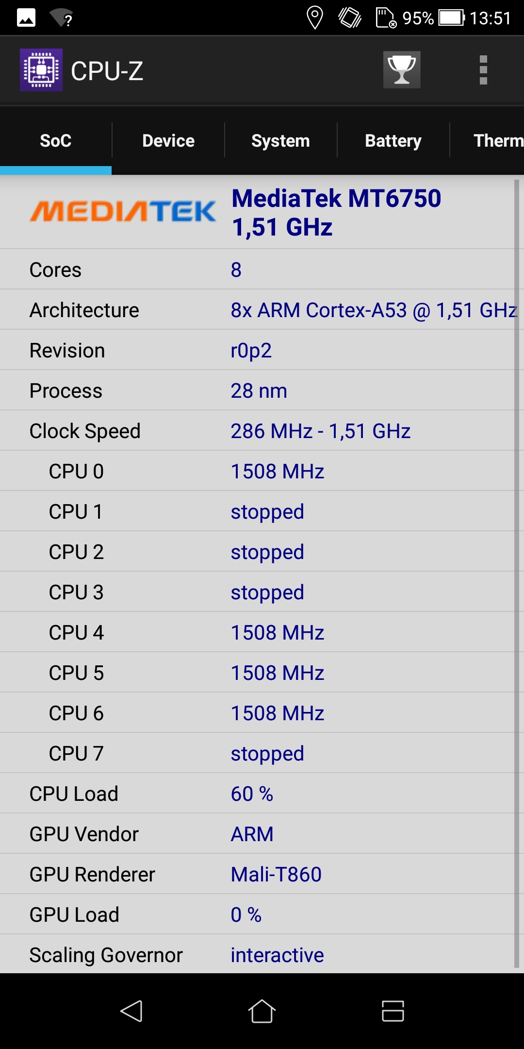The height and width of the screenshot is (1049, 524).
Task: Tap the CPU-Z app logo icon
Action: [41, 70]
